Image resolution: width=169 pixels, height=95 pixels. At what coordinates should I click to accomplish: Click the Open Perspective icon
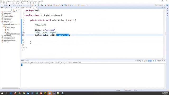point(165,5)
